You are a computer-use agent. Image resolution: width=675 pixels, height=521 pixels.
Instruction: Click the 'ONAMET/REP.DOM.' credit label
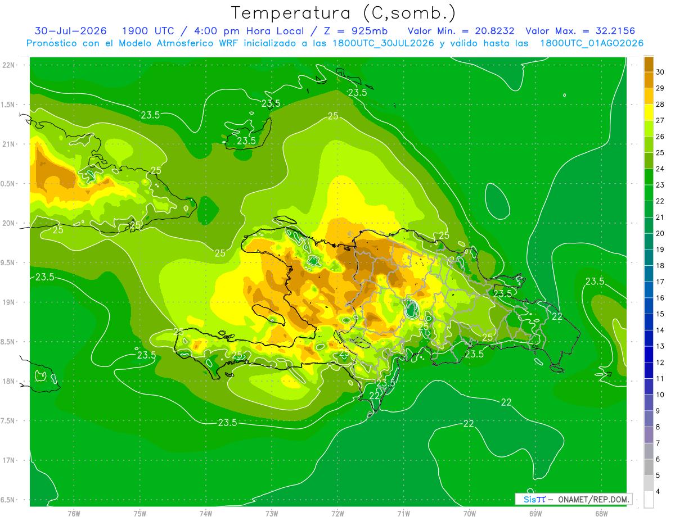click(x=593, y=500)
